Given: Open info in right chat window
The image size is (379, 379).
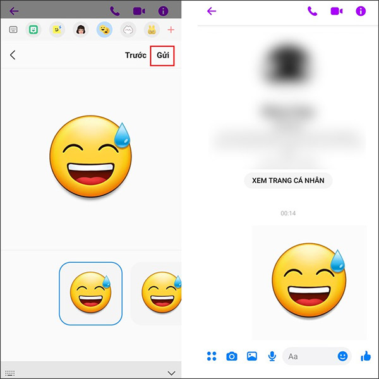Looking at the screenshot, I should point(361,11).
